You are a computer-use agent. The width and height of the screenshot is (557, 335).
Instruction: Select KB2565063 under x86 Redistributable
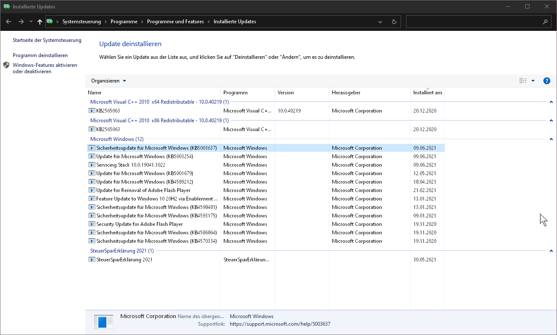108,129
